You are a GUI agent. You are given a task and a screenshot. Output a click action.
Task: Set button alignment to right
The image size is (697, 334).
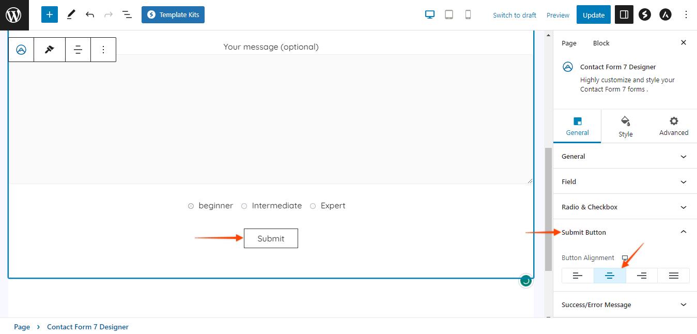pyautogui.click(x=642, y=276)
